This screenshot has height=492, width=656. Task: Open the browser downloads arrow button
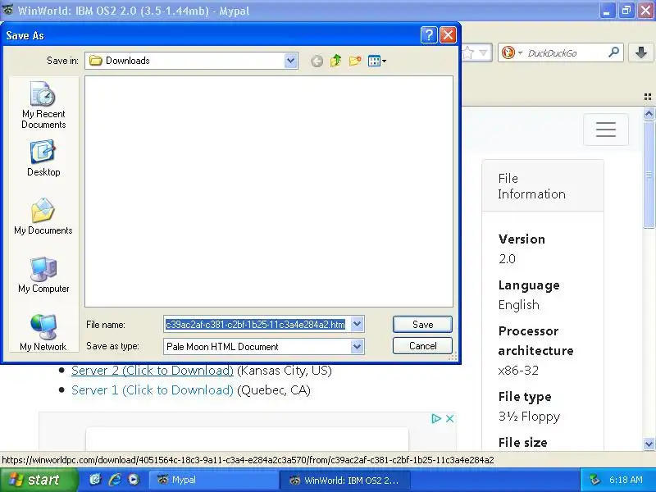[641, 52]
